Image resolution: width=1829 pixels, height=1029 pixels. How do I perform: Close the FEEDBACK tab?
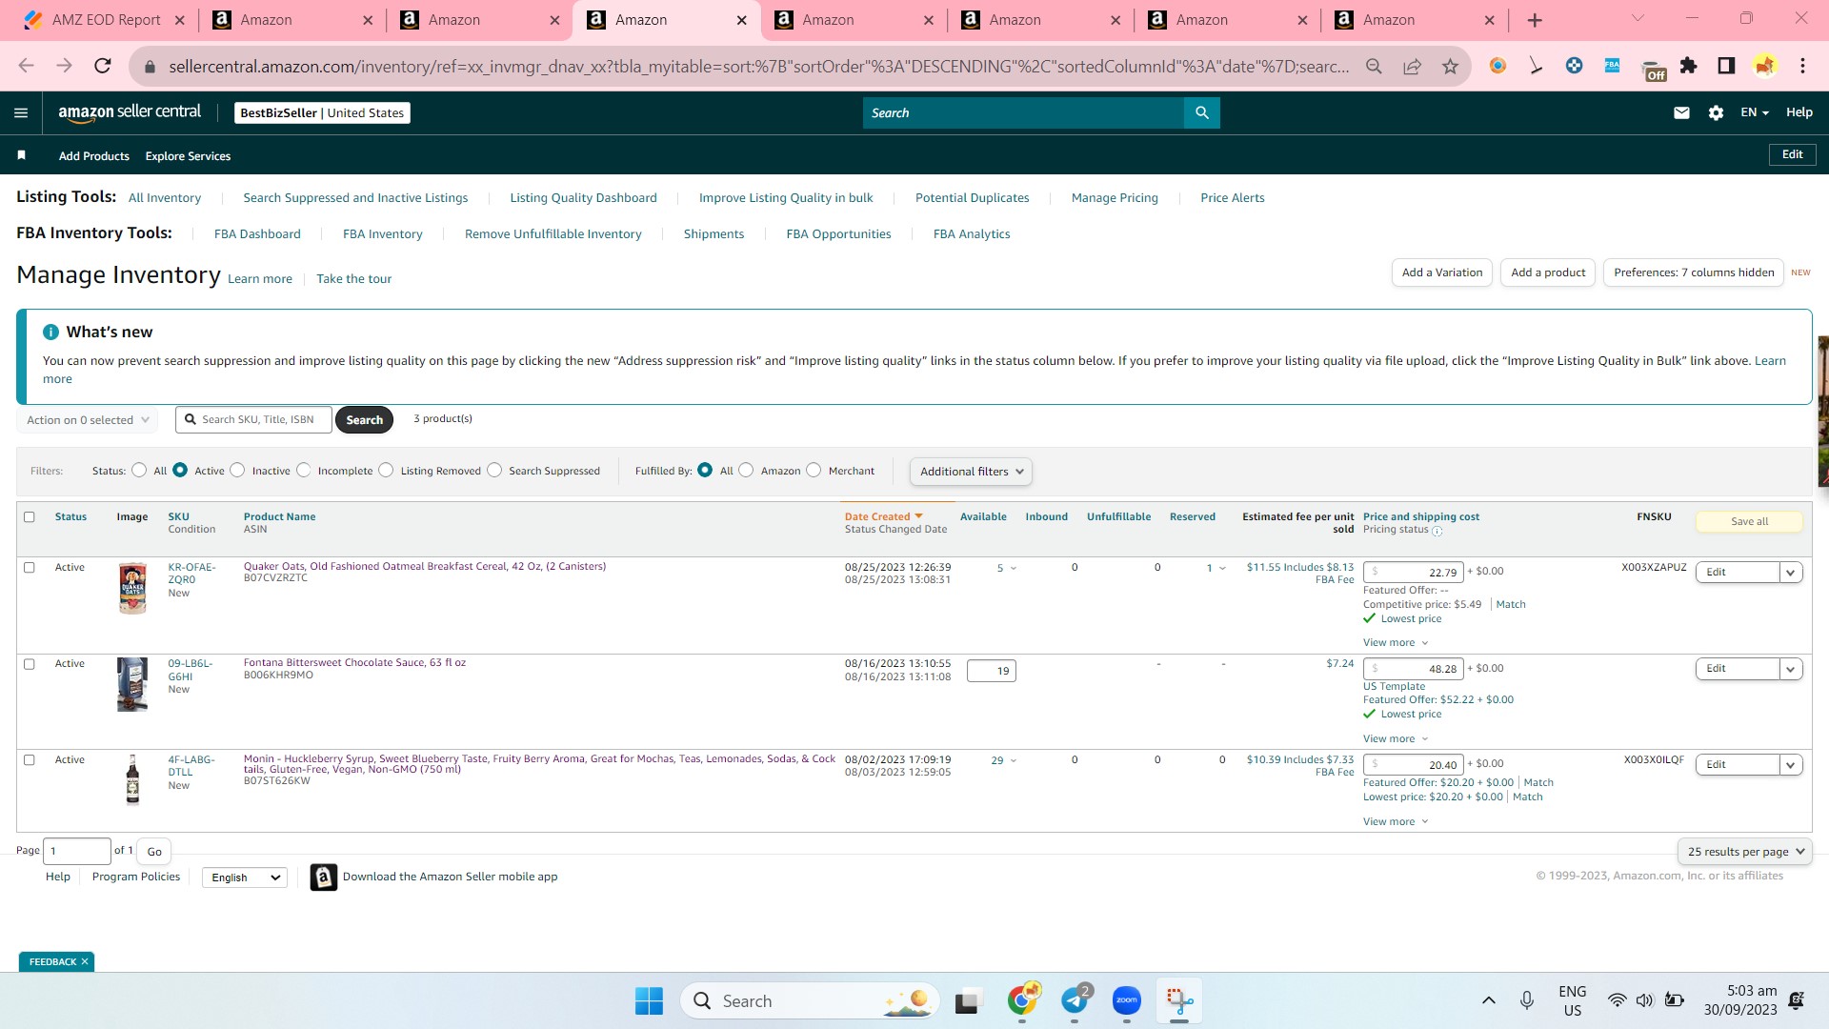click(x=85, y=962)
